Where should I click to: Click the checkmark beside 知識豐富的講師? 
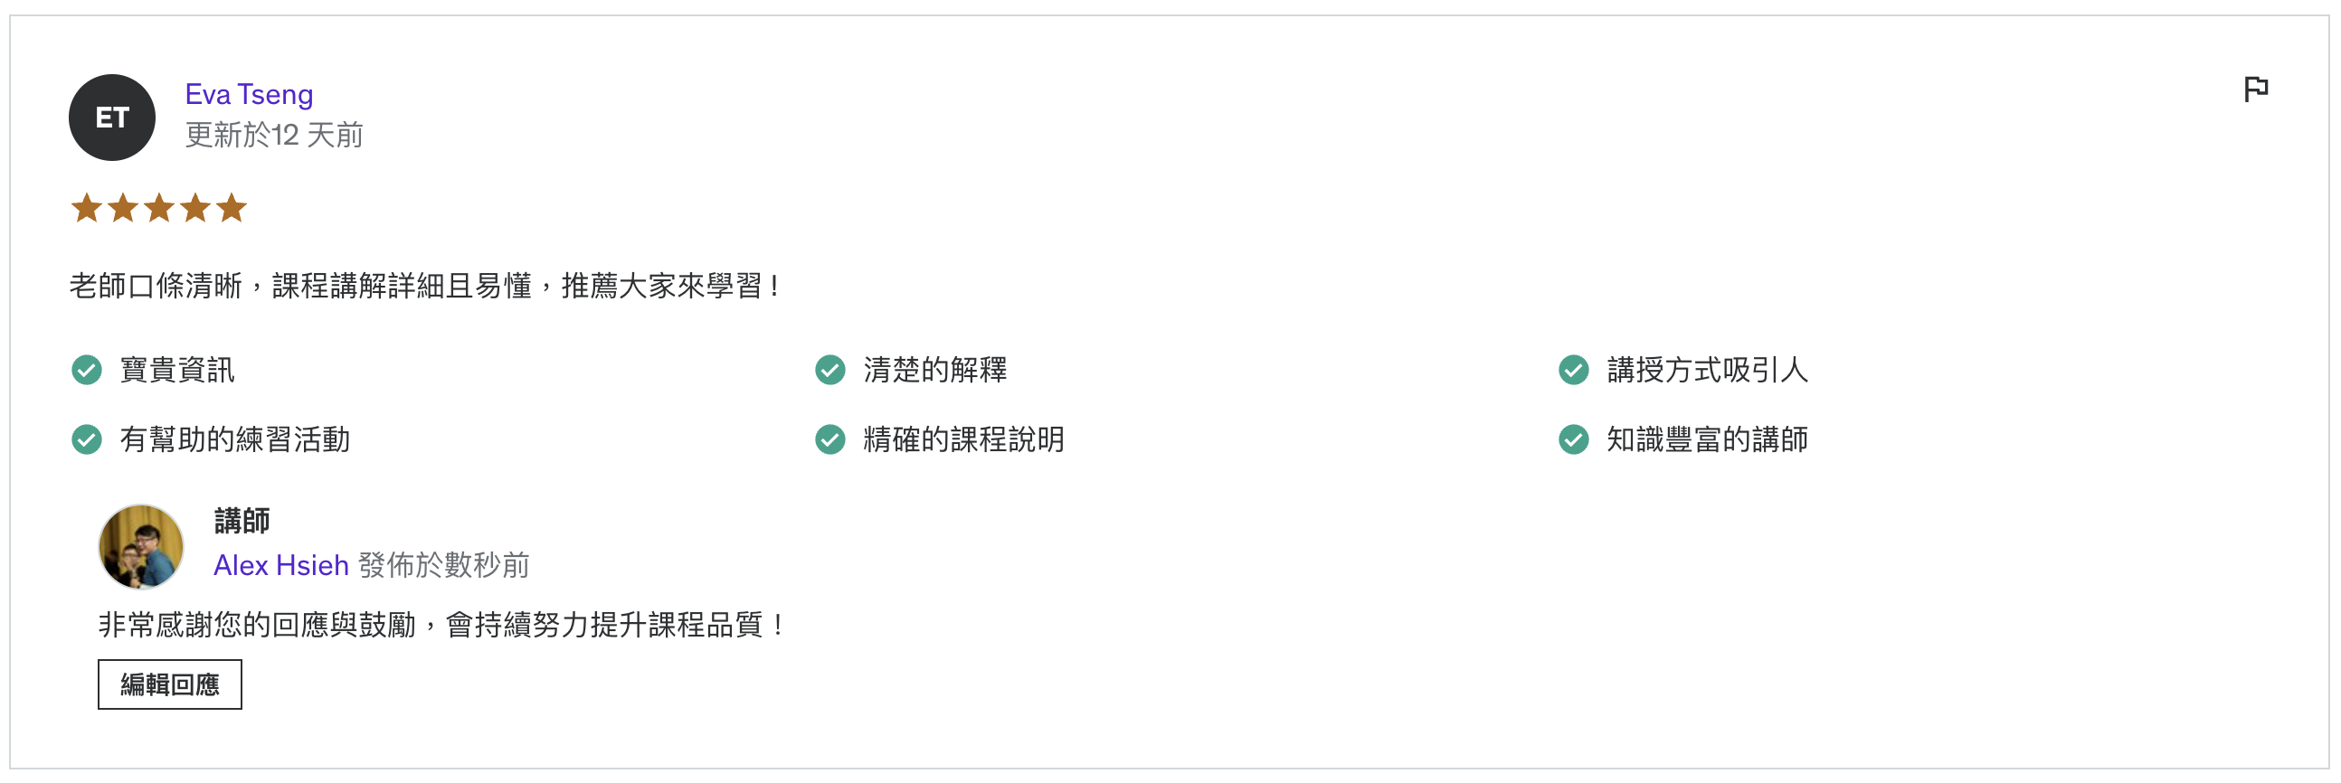click(x=1573, y=439)
